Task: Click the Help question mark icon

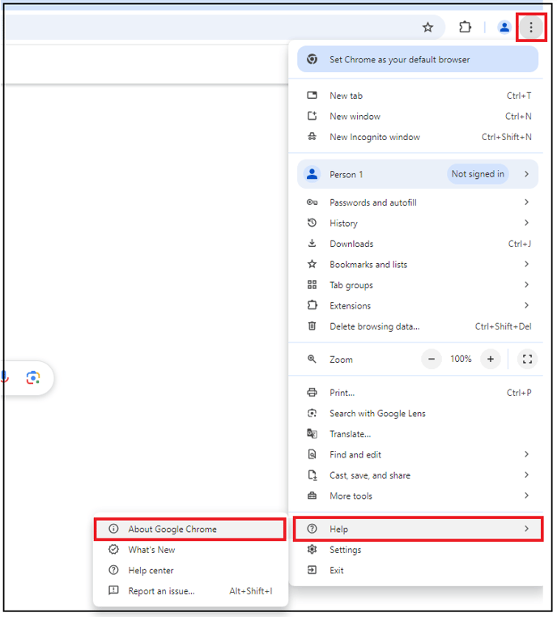Action: coord(312,529)
